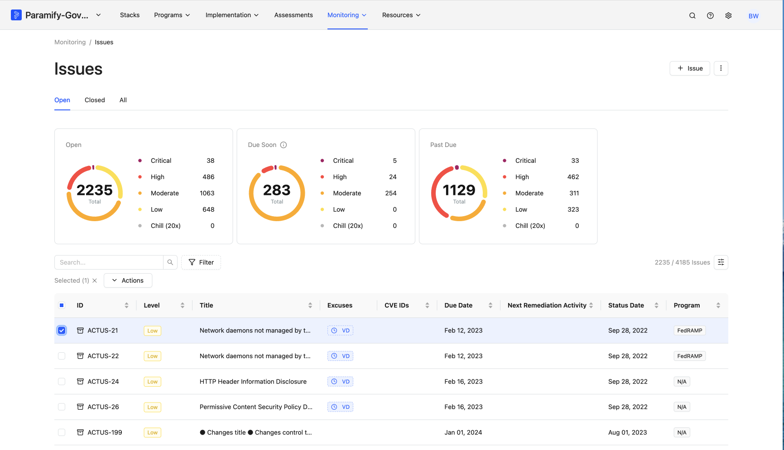Uncheck the ACTUS-21 row checkbox

[x=62, y=331]
